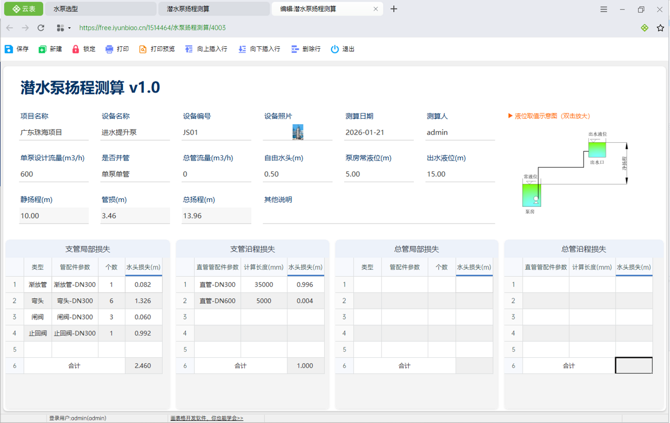The width and height of the screenshot is (670, 423).
Task: Open the browser apps grid dropdown
Action: pos(63,28)
